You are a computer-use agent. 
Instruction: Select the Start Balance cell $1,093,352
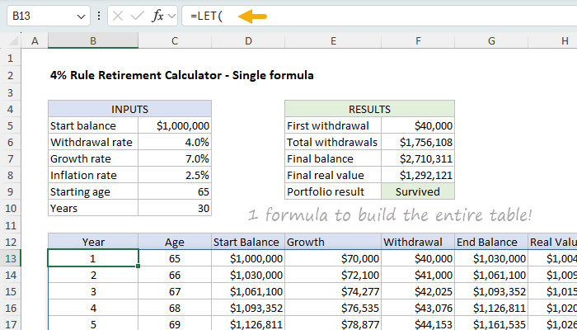pyautogui.click(x=248, y=309)
